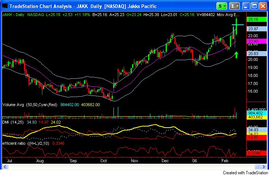Select the cyan horizontal line near 23.97
This screenshot has height=175, width=269.
[238, 25]
